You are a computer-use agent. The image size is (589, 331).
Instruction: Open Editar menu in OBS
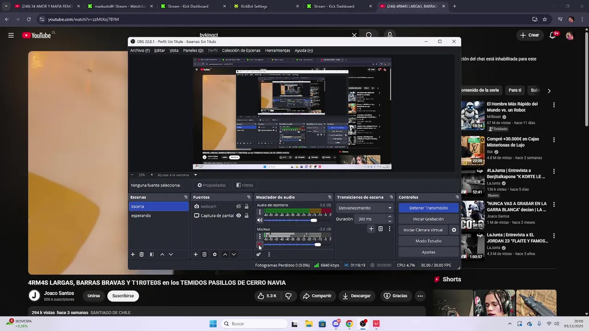point(160,51)
